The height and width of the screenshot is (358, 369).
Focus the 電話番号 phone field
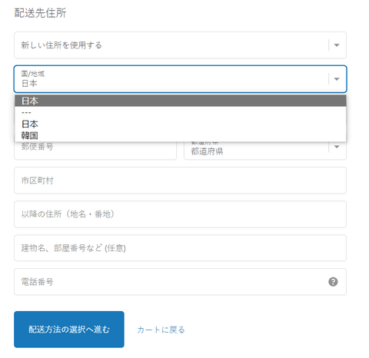(x=180, y=282)
